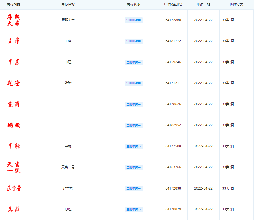Click the 国际分类 column header
Viewport: 254px width, 221px height.
click(x=237, y=4)
